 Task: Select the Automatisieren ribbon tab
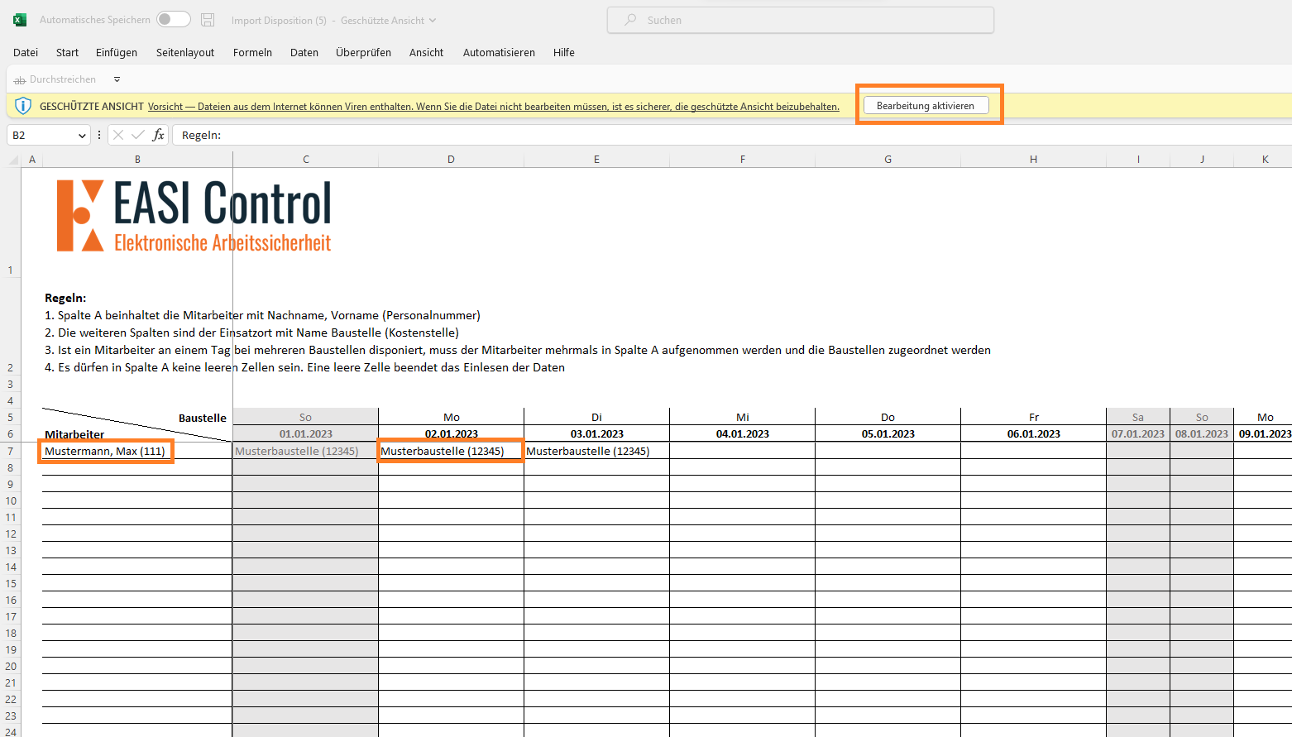point(499,52)
